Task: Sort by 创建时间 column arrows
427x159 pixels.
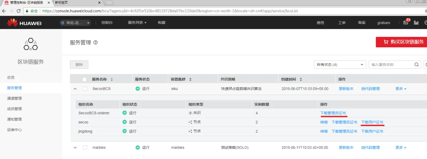Action: tap(301, 79)
